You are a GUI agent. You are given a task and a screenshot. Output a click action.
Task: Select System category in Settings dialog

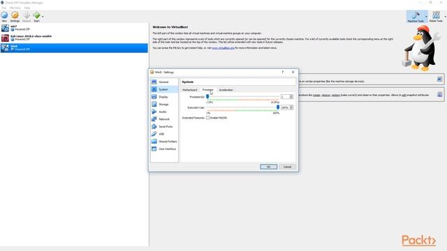[165, 89]
